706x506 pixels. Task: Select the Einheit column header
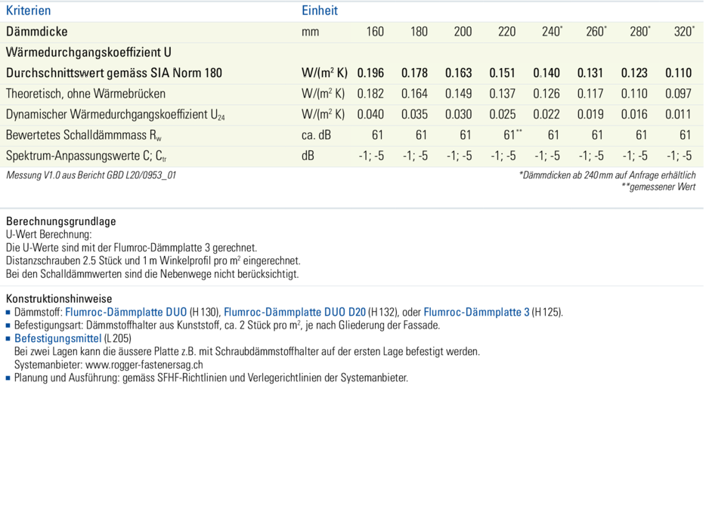tap(320, 11)
